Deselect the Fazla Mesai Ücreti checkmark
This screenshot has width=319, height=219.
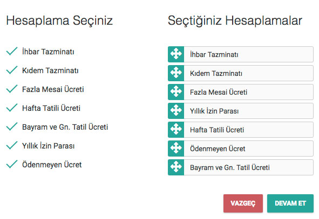(x=12, y=89)
